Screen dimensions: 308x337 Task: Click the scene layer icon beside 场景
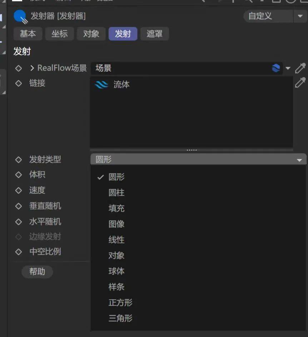click(275, 68)
